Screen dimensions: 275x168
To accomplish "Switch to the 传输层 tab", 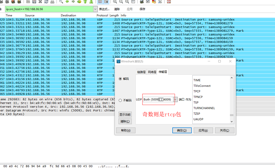I will tap(163, 72).
